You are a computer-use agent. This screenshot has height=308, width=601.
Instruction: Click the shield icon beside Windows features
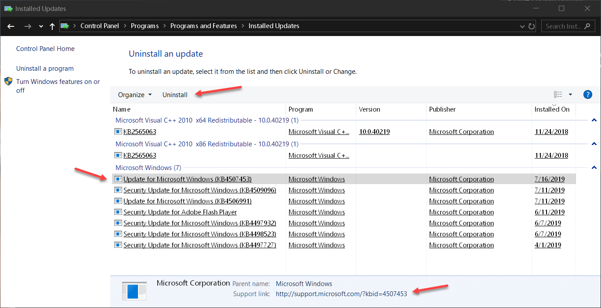pos(9,81)
